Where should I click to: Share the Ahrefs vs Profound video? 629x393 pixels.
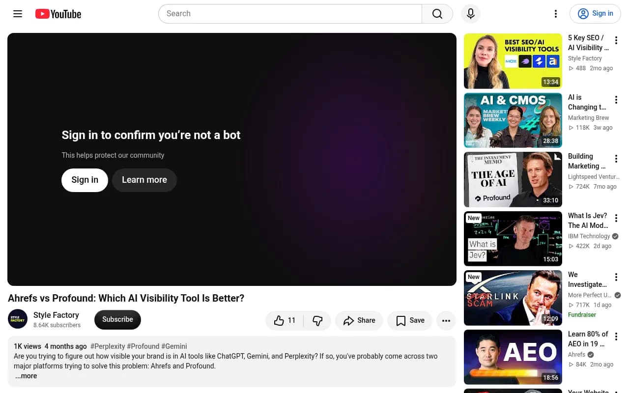(359, 320)
